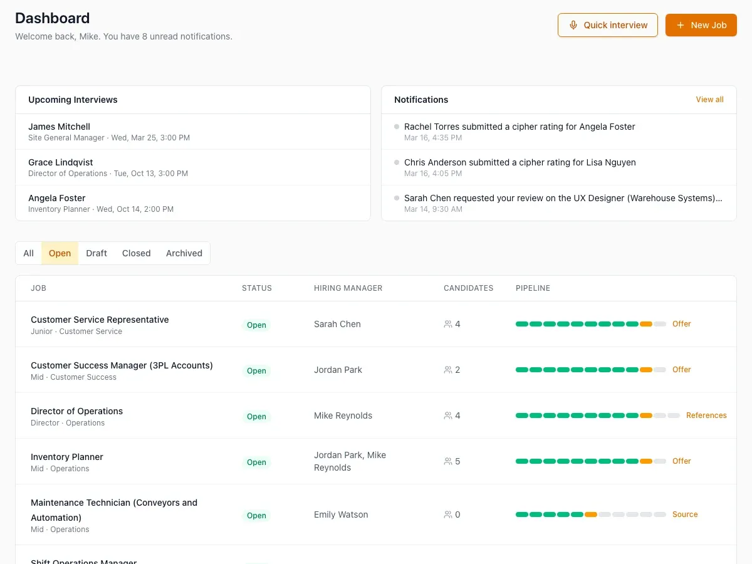
Task: Click candidates icon in Director of Operations row
Action: click(x=448, y=415)
